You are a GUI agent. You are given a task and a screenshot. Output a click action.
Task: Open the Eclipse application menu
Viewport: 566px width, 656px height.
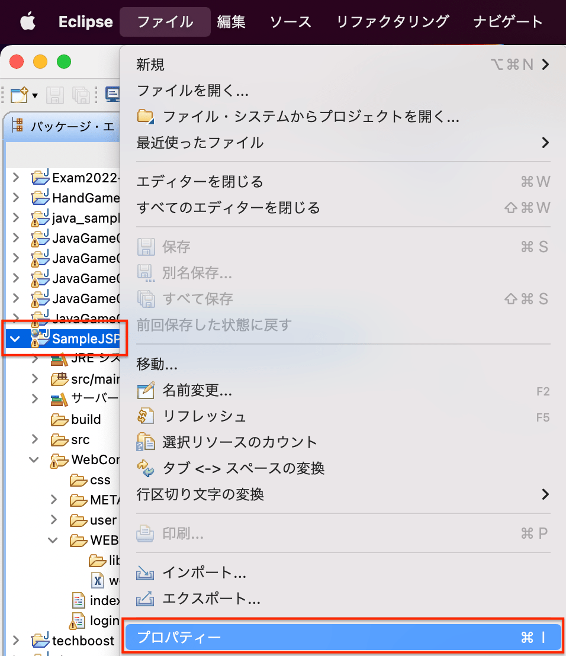tap(86, 22)
